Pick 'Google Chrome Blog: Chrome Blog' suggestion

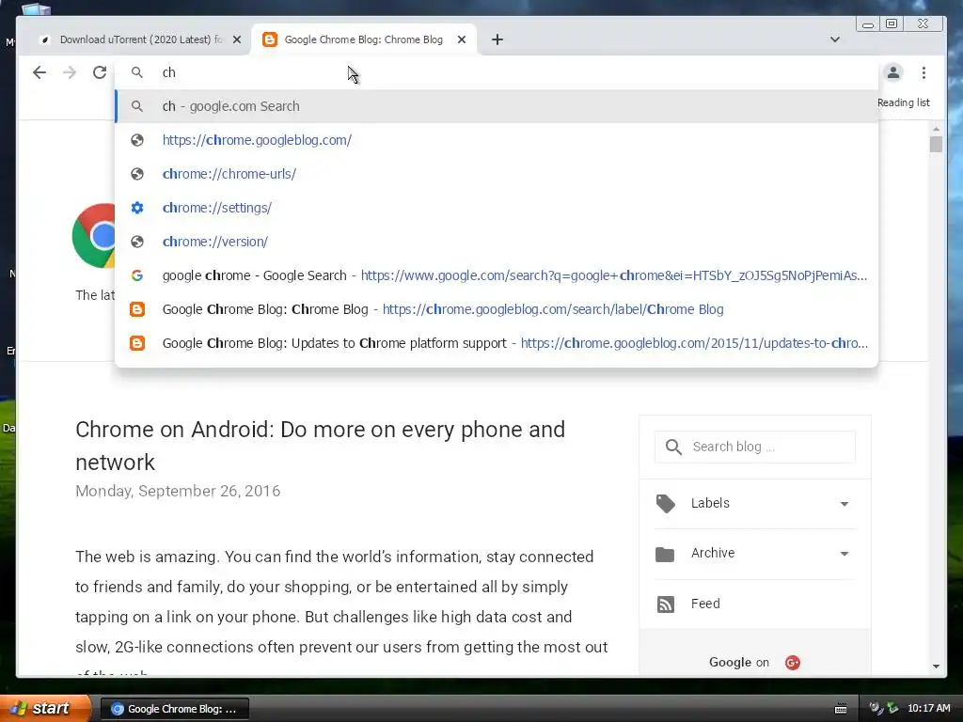click(497, 308)
